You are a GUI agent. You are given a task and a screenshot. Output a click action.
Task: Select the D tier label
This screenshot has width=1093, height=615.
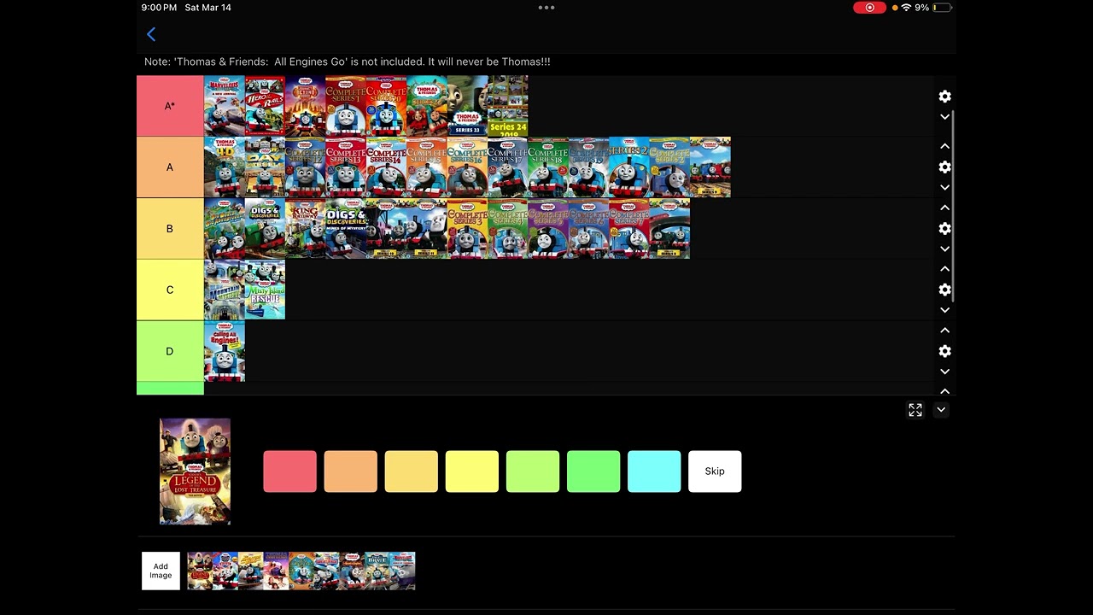pyautogui.click(x=170, y=352)
